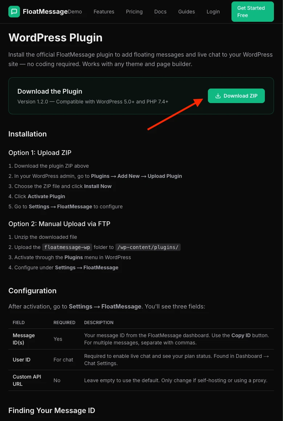Image resolution: width=283 pixels, height=421 pixels.
Task: Click the Option 1: Upload ZIP heading
Action: click(x=40, y=153)
